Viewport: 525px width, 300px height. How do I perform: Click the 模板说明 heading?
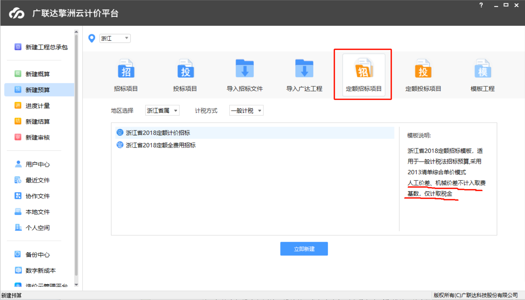tap(419, 135)
